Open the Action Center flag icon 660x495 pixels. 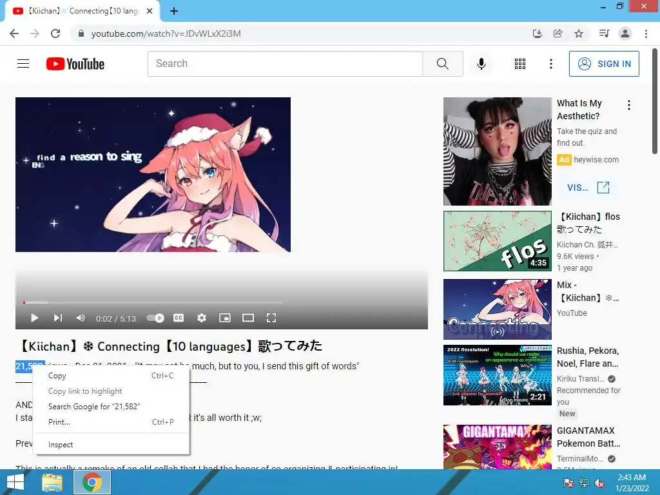(568, 483)
